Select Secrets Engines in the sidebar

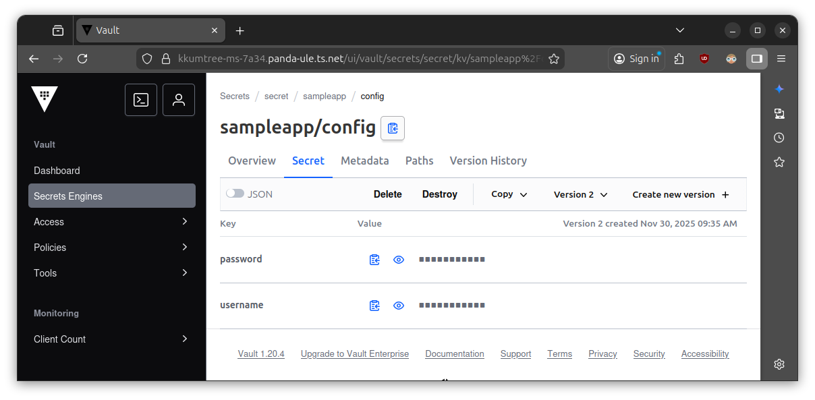[112, 196]
